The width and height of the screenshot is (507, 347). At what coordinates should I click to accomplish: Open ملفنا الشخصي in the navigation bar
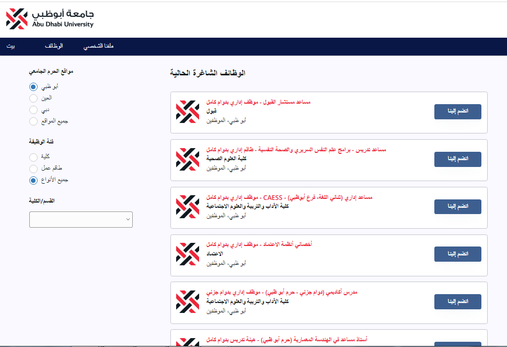(99, 47)
